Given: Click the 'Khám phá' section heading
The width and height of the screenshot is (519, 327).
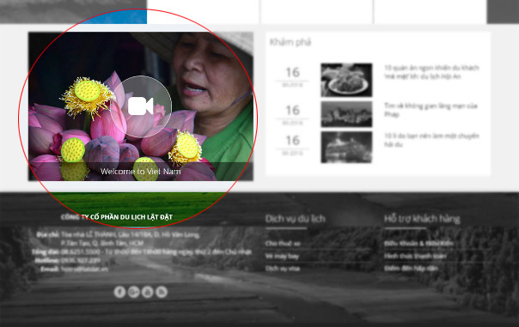Looking at the screenshot, I should click(x=290, y=42).
